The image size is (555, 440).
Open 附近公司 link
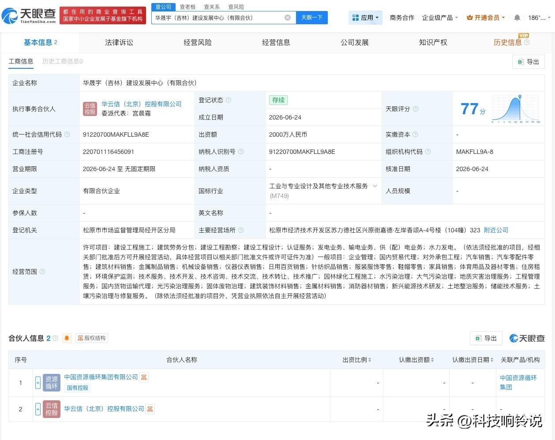tap(496, 230)
